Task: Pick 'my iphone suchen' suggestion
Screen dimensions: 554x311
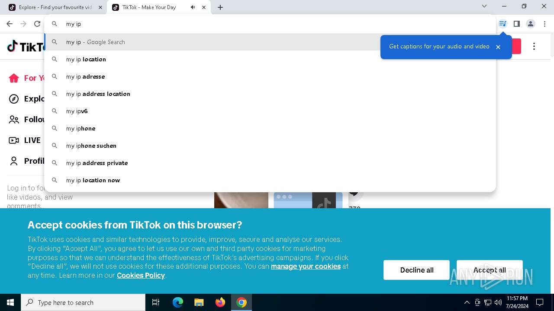Action: tap(270, 146)
